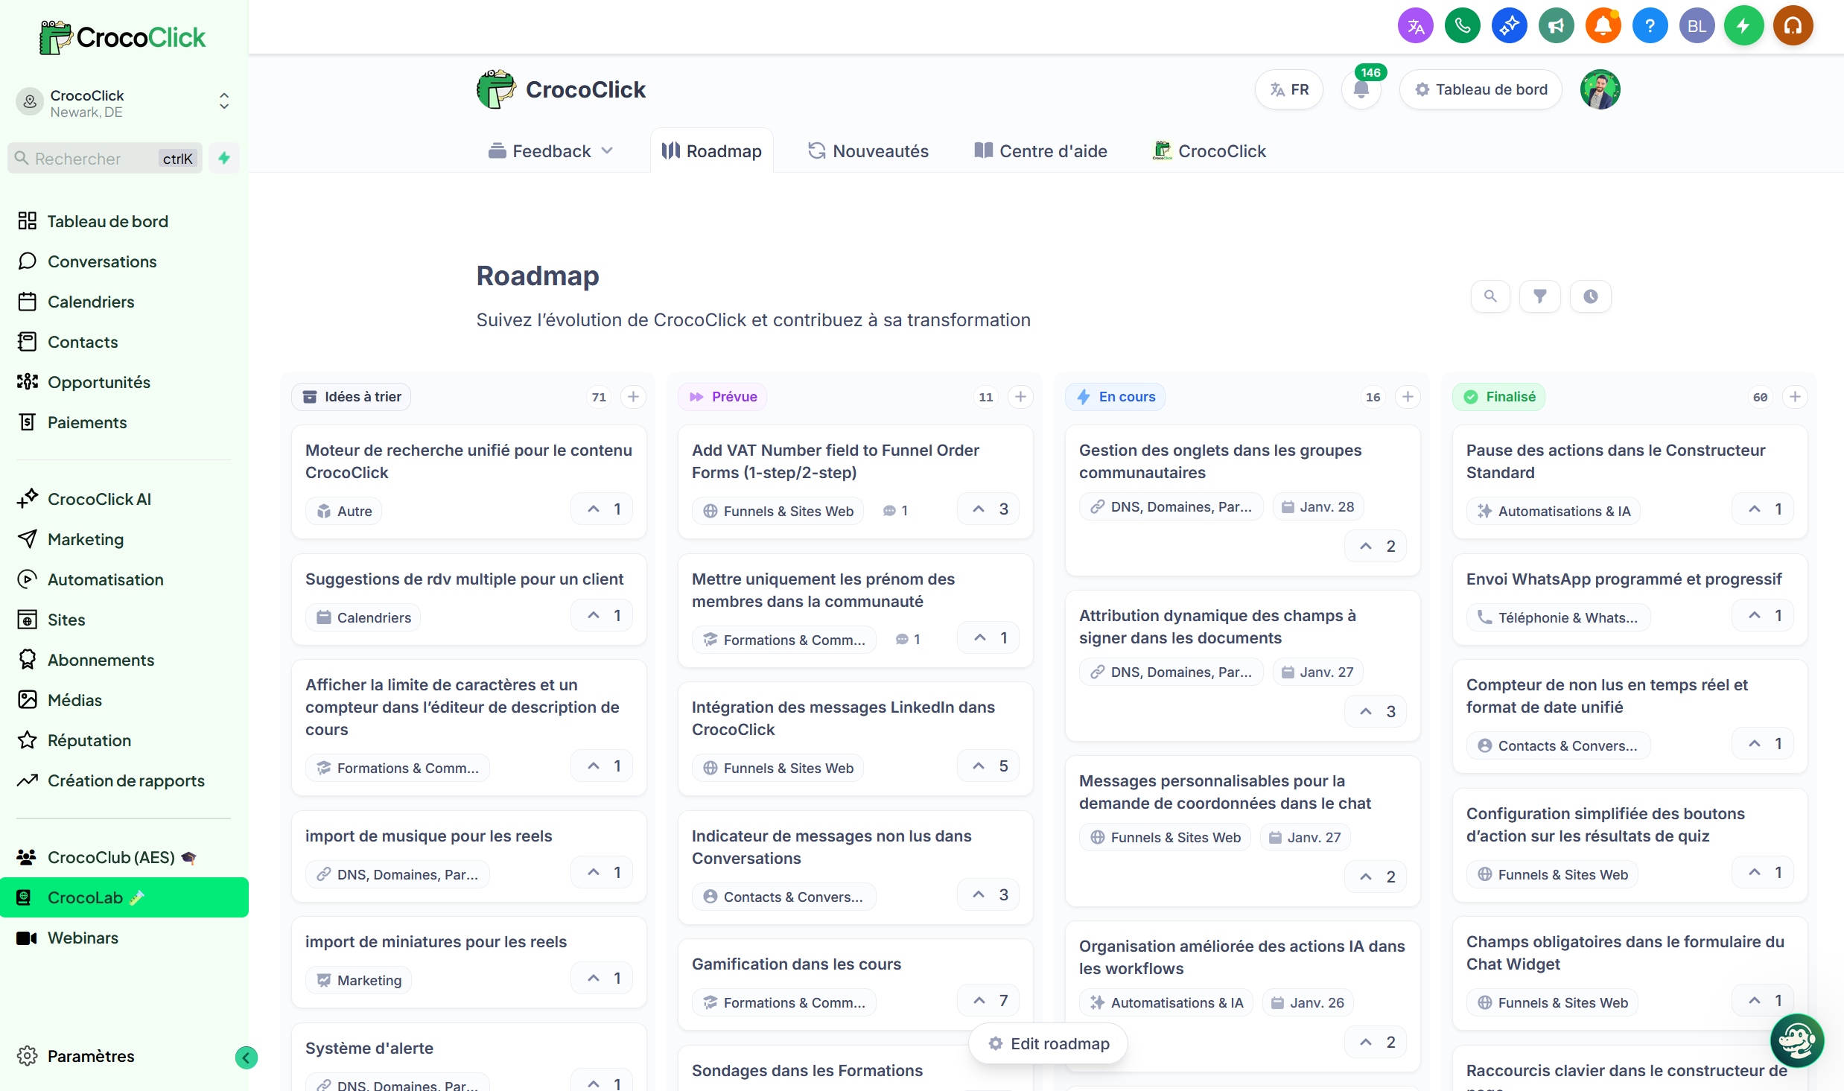Open the BL user avatar
Viewport: 1844px width, 1091px height.
coord(1697,26)
